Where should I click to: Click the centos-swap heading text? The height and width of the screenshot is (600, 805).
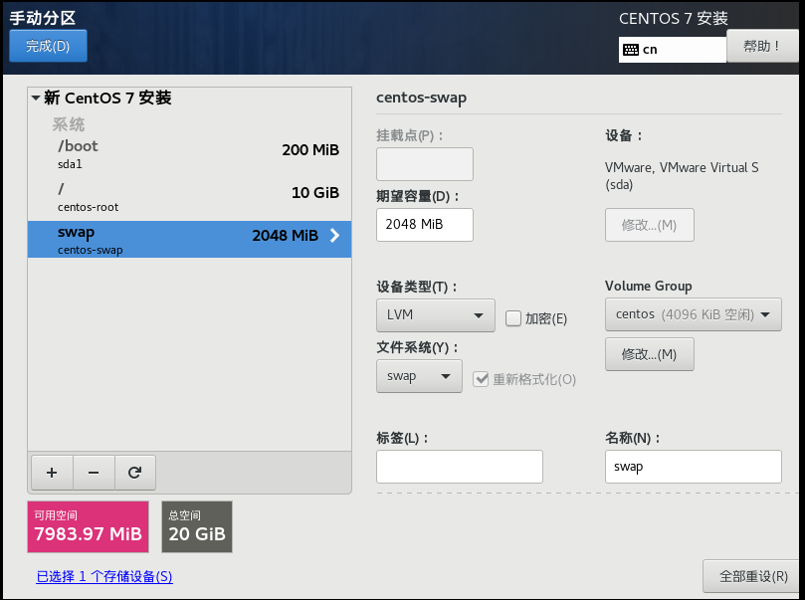pos(422,98)
